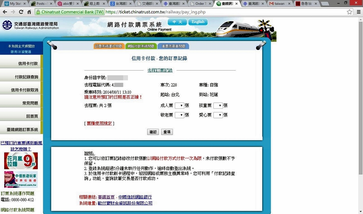Open the browser home page icon
The height and width of the screenshot is (214, 363).
[x=29, y=12]
